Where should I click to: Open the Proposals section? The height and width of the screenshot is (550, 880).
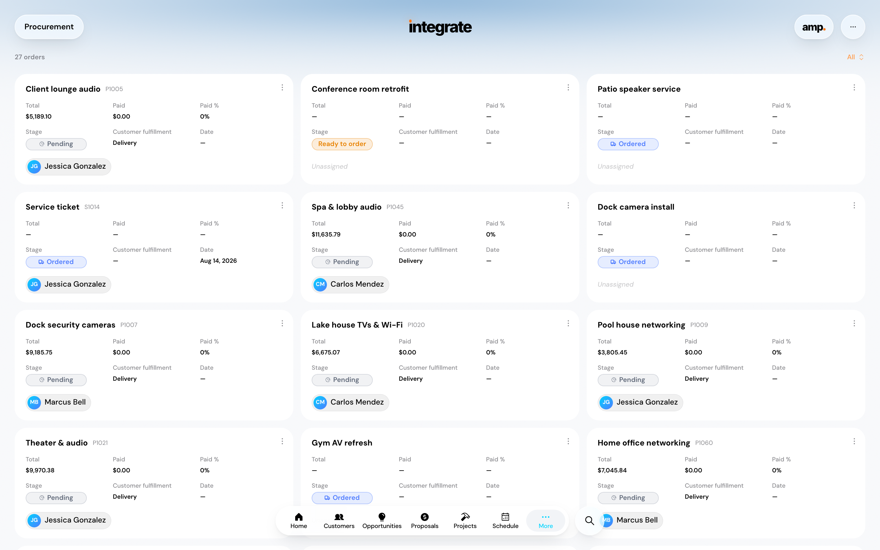pyautogui.click(x=424, y=521)
